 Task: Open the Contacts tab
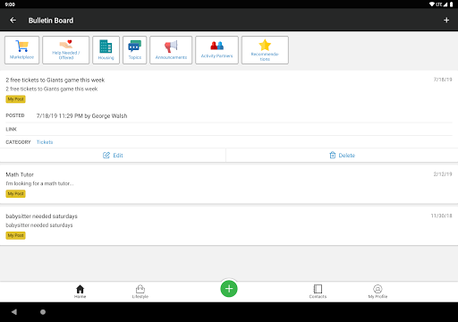pos(318,292)
